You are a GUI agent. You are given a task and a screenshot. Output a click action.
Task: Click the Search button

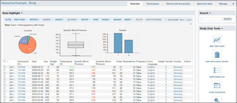pyautogui.click(x=228, y=19)
